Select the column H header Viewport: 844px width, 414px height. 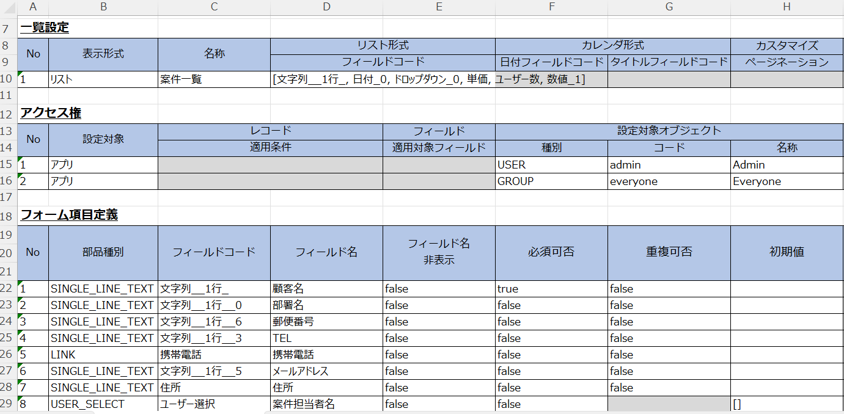[787, 7]
